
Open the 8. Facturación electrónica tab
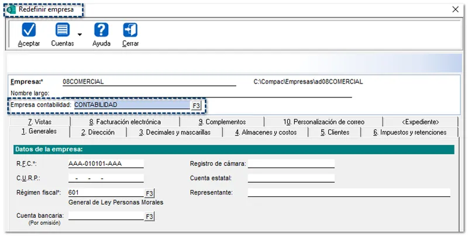click(125, 122)
